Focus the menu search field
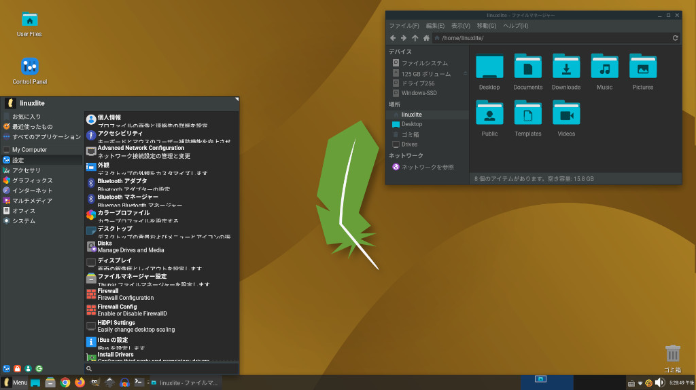The width and height of the screenshot is (696, 390). point(162,369)
